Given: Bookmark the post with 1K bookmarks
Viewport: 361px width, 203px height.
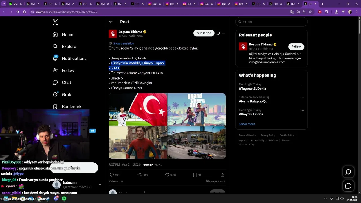Looking at the screenshot, I should tap(195, 175).
